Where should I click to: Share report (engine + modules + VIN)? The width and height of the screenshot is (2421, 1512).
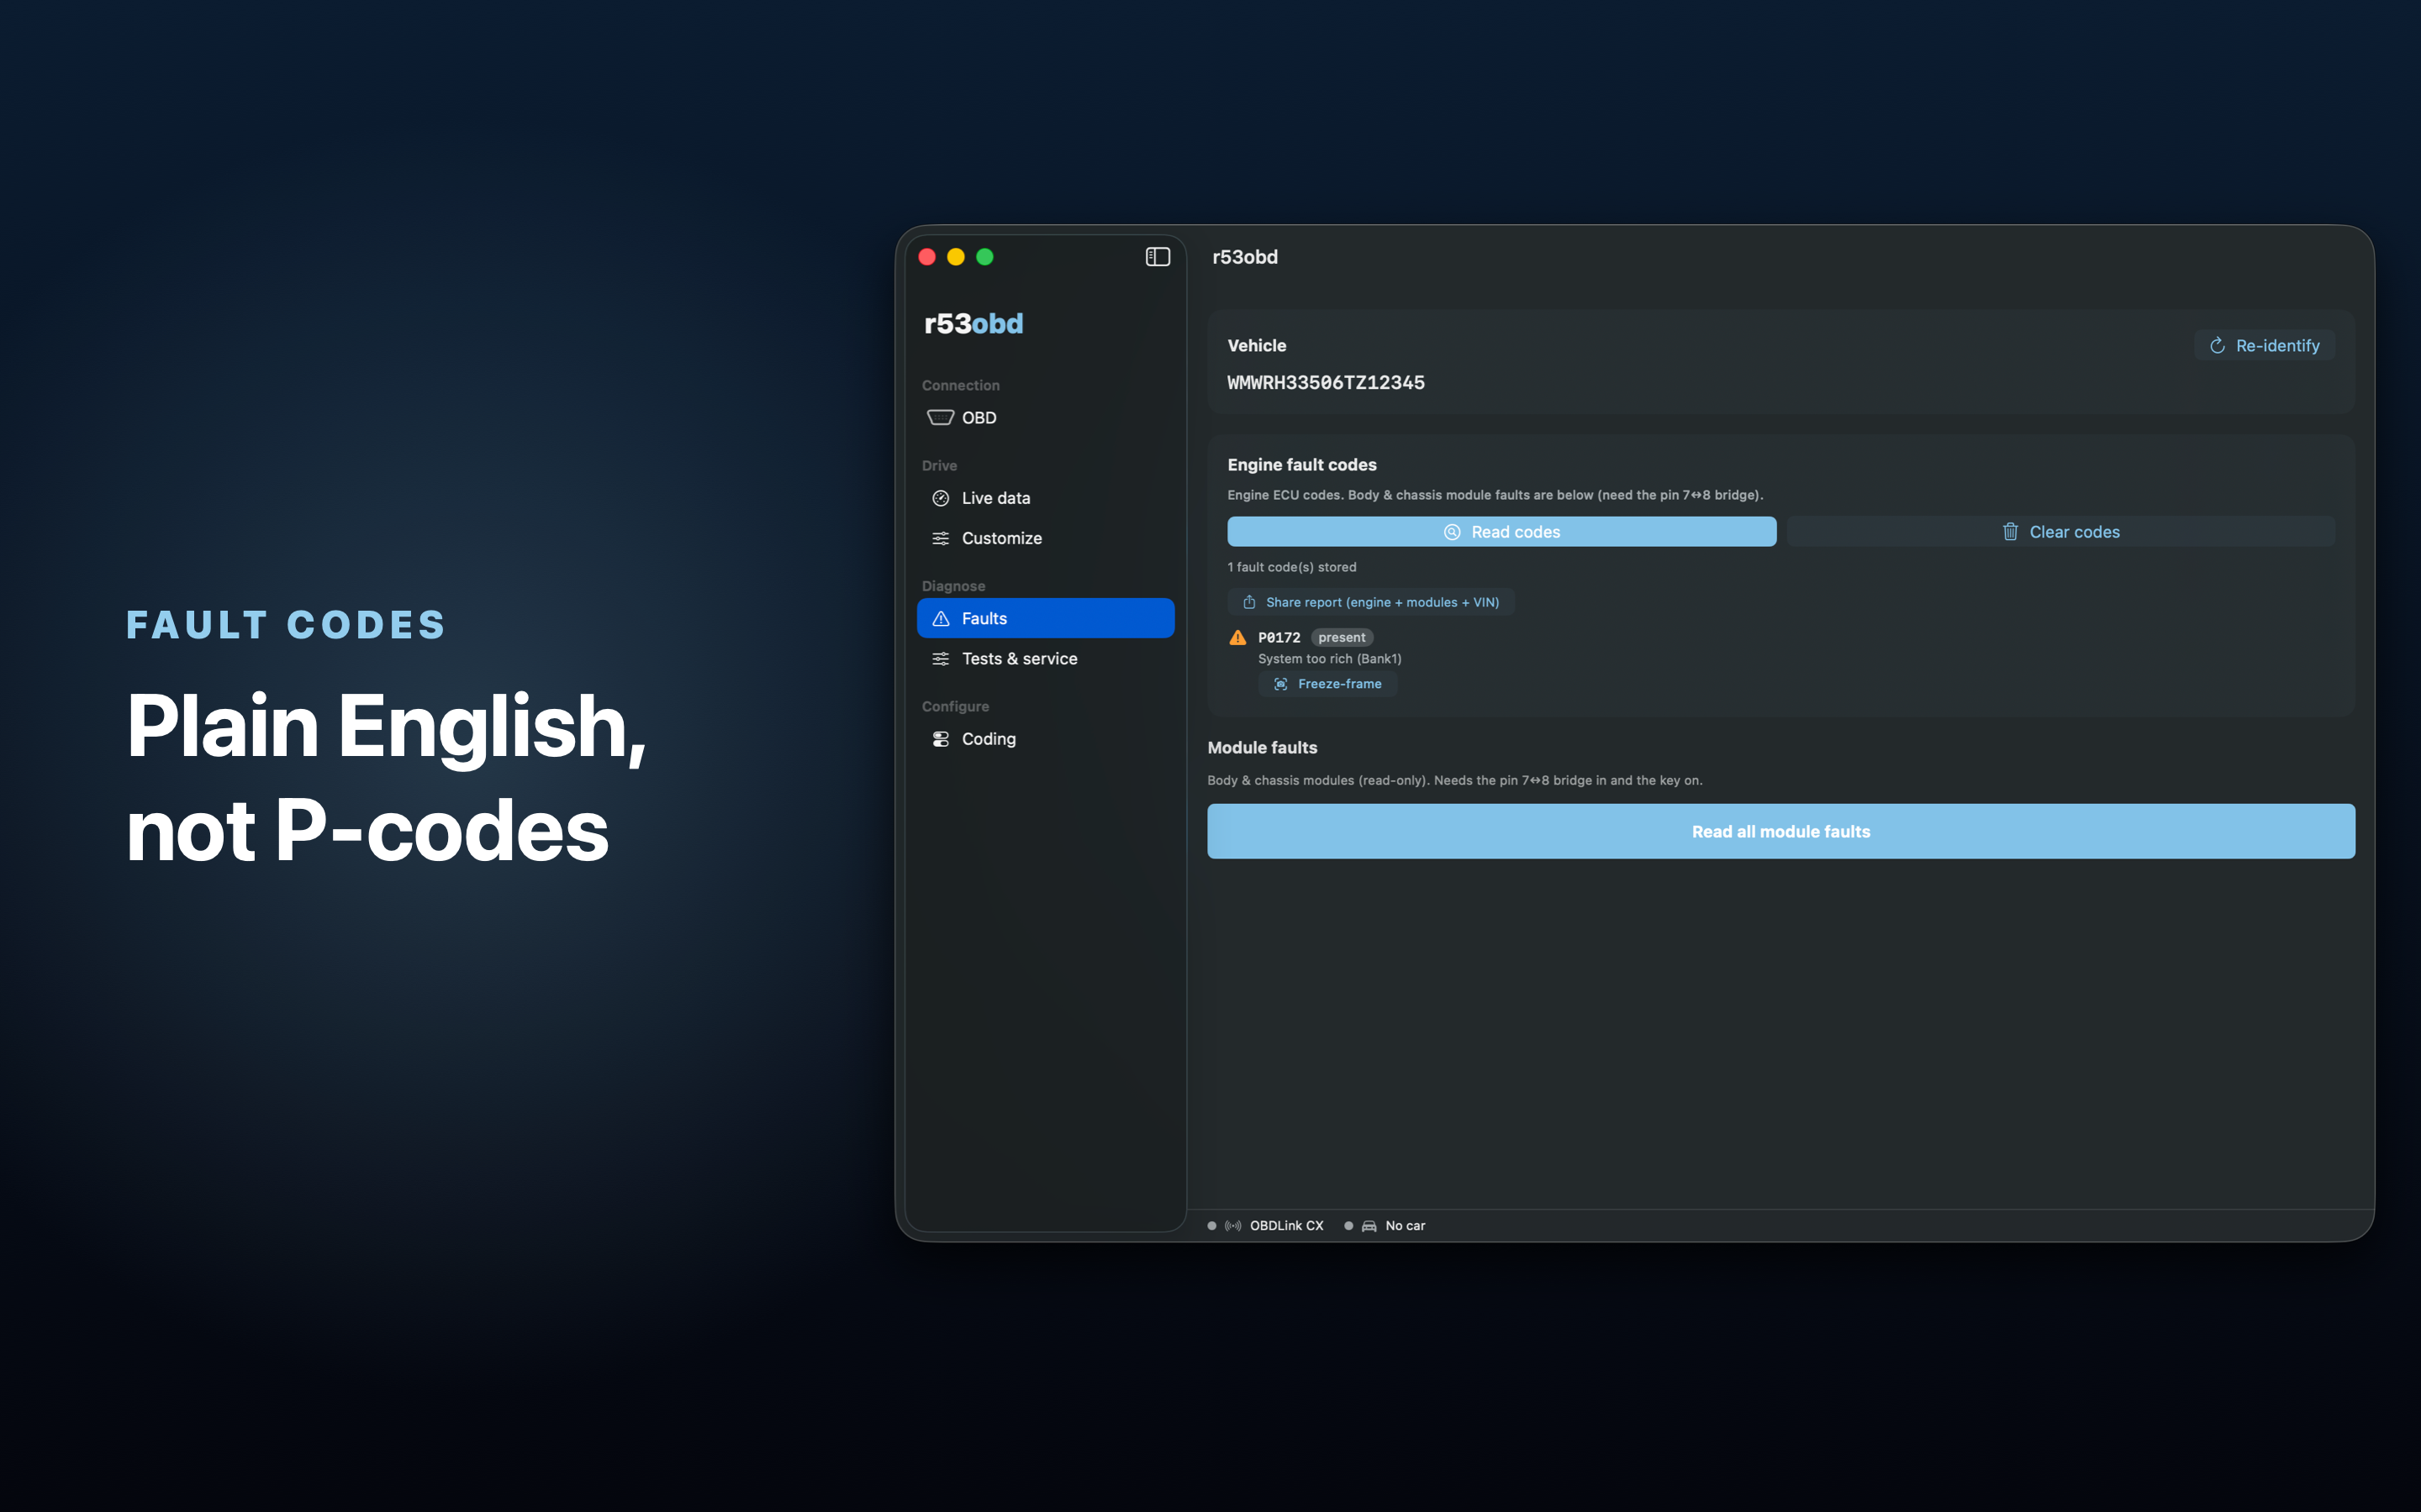[1370, 602]
